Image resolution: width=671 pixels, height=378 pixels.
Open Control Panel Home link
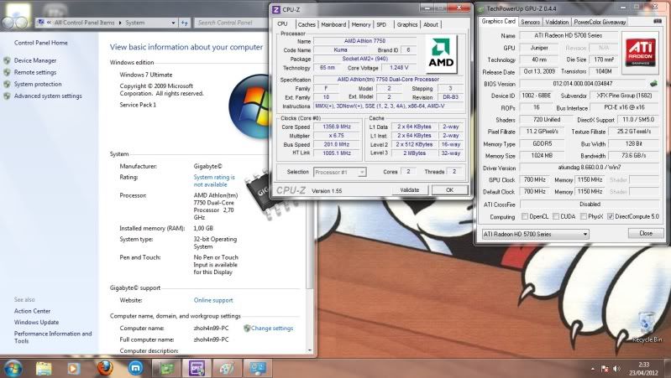[40, 43]
